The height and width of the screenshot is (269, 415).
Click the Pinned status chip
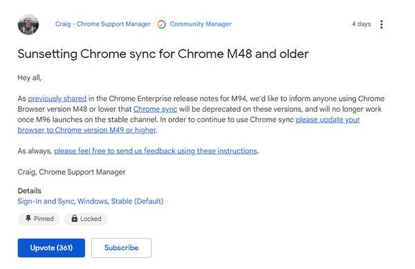point(39,219)
